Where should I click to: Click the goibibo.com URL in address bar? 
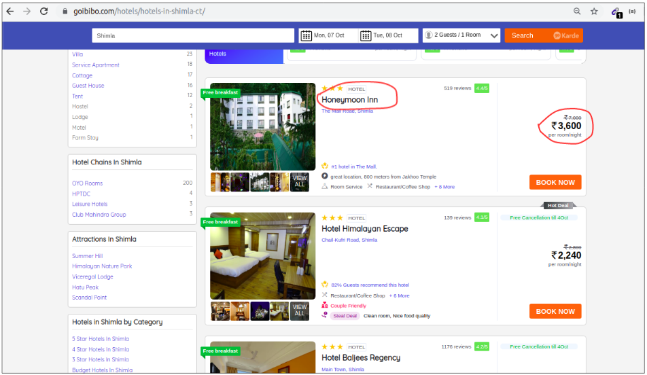point(139,12)
